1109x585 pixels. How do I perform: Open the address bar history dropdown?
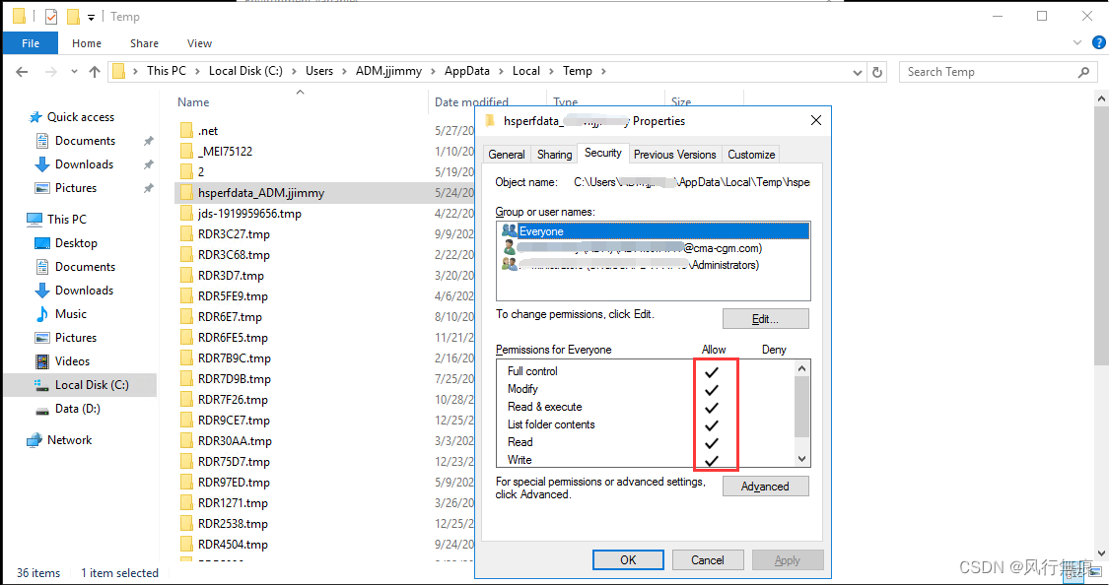[856, 71]
